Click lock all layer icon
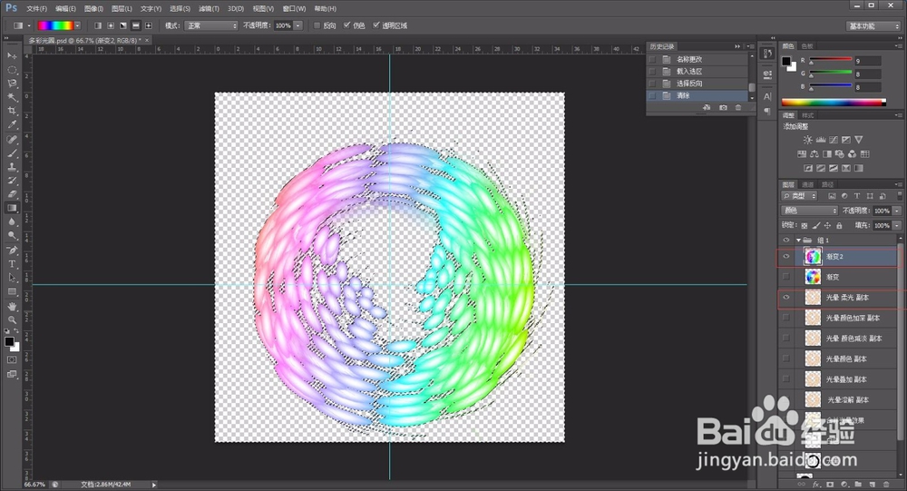This screenshot has width=907, height=491. point(839,225)
